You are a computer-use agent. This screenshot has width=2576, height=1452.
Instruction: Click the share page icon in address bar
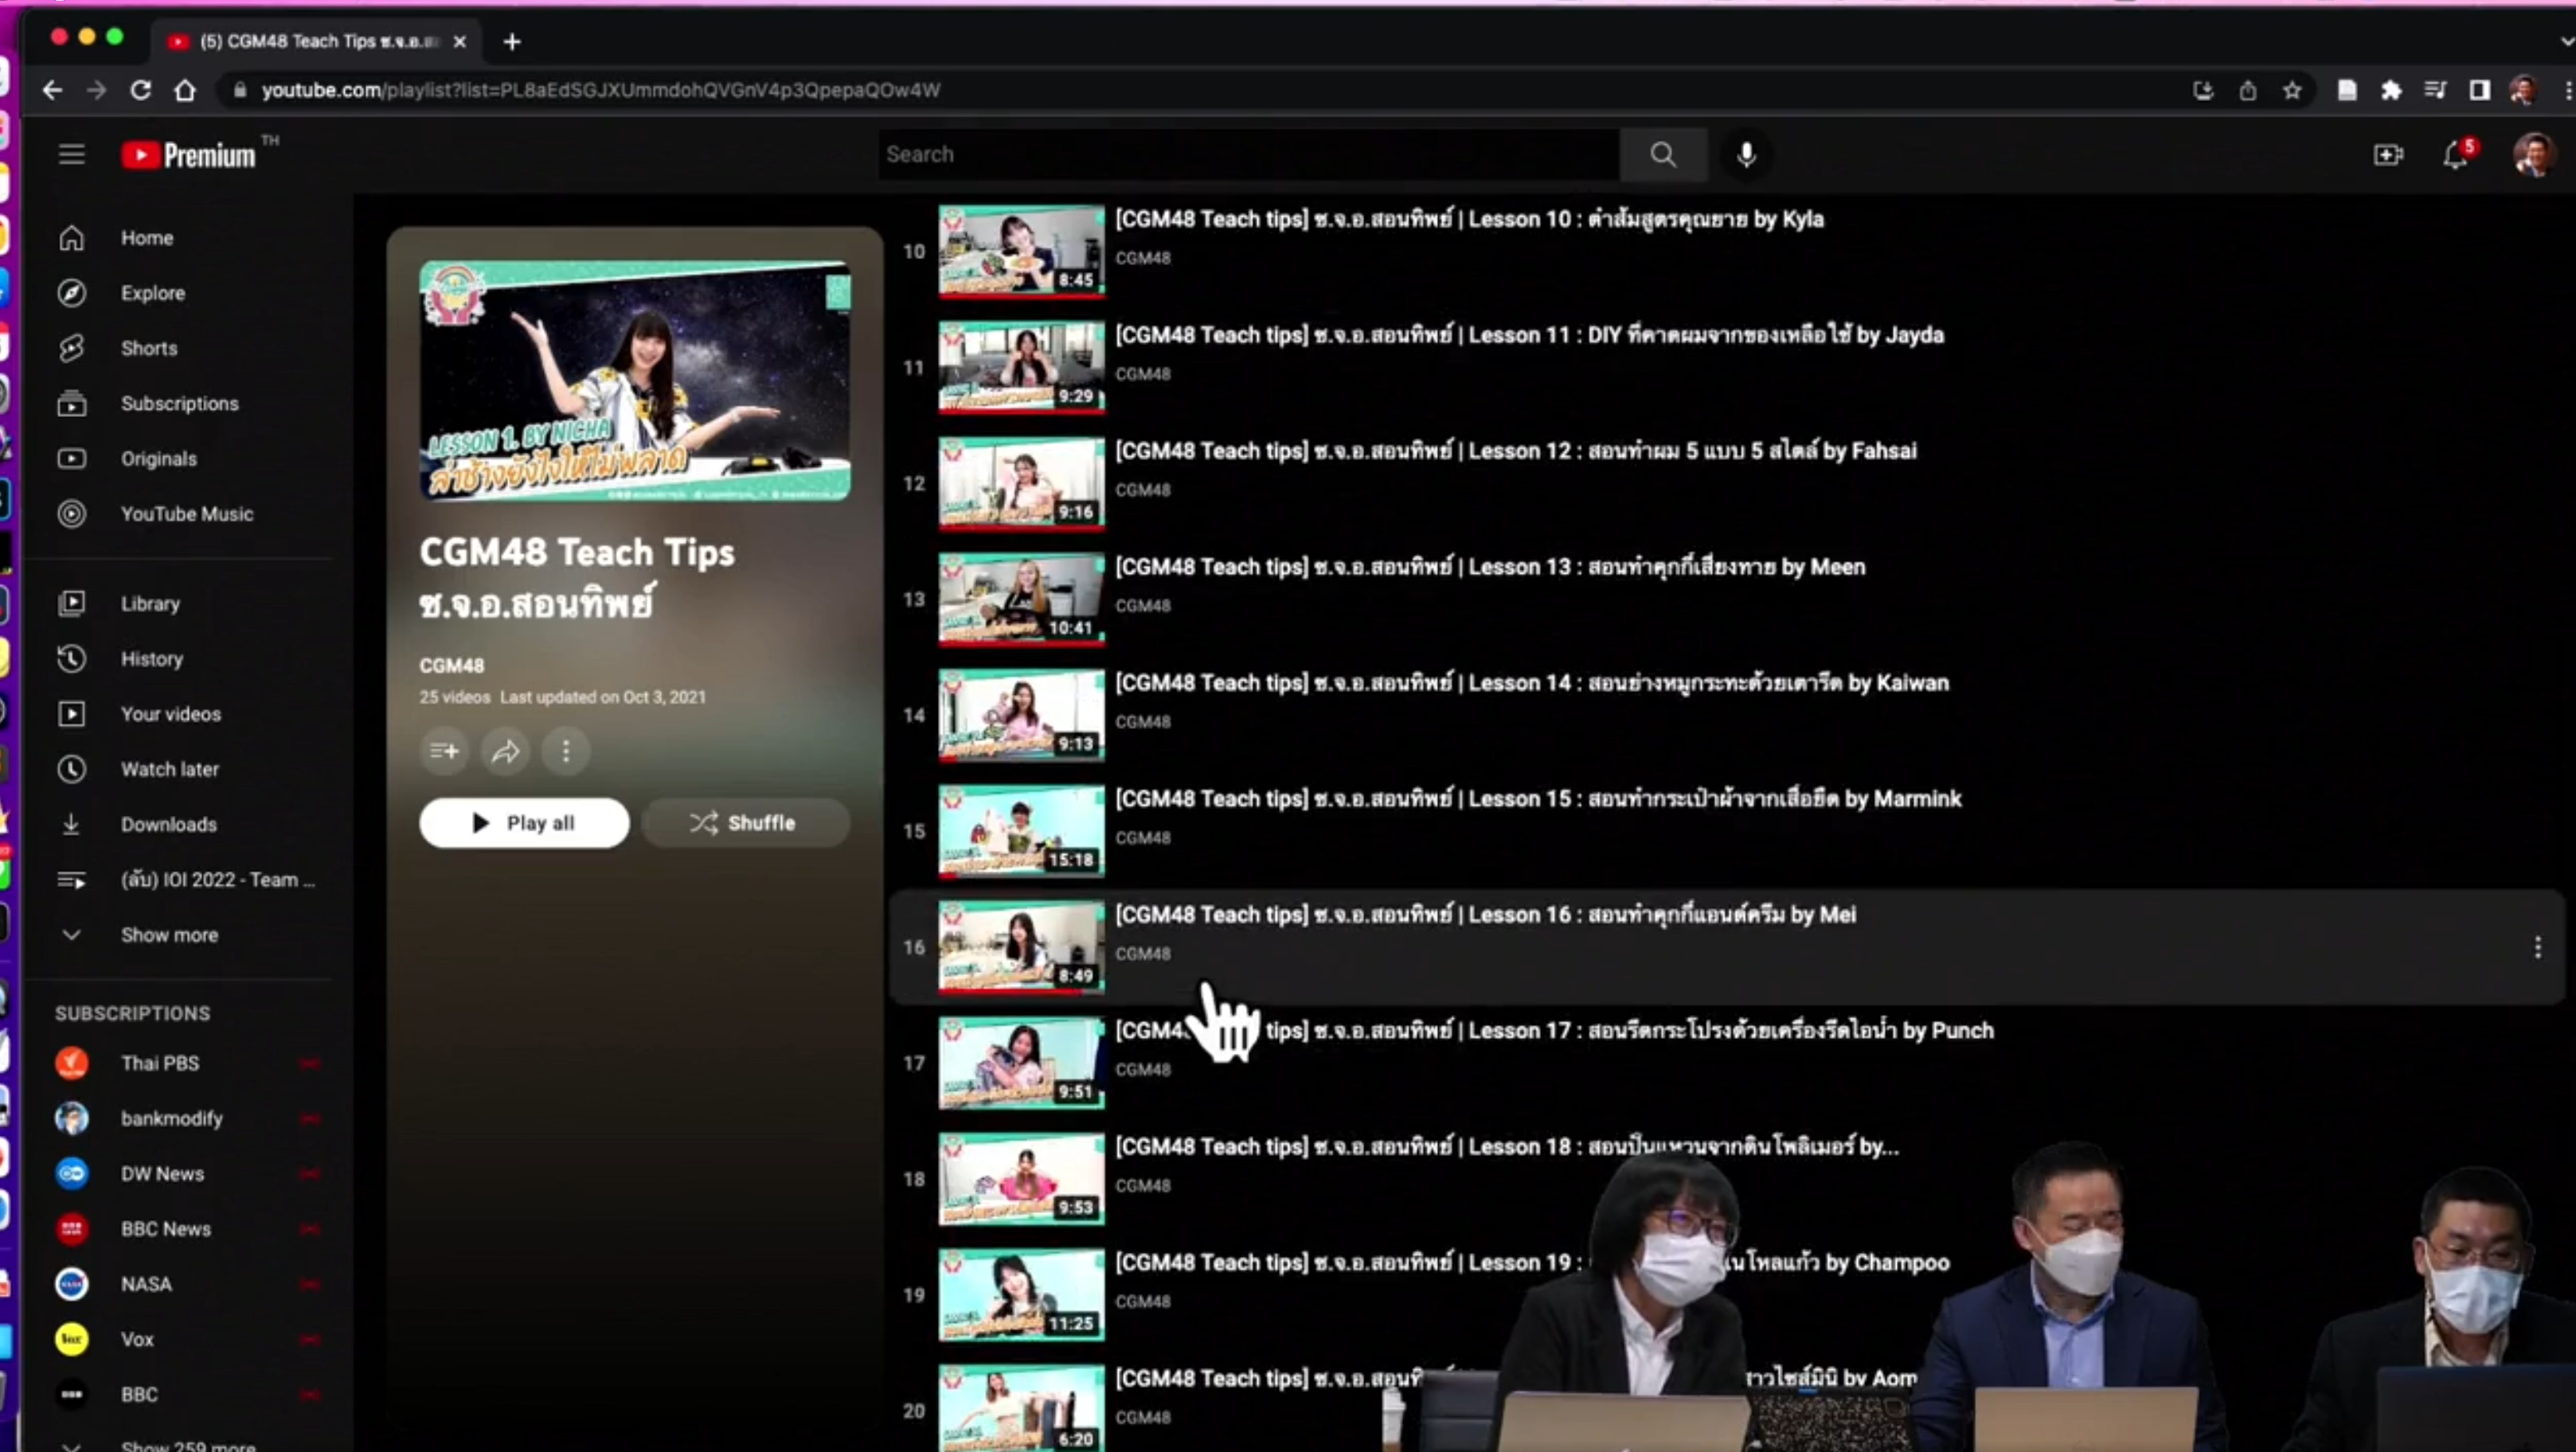coord(2247,91)
